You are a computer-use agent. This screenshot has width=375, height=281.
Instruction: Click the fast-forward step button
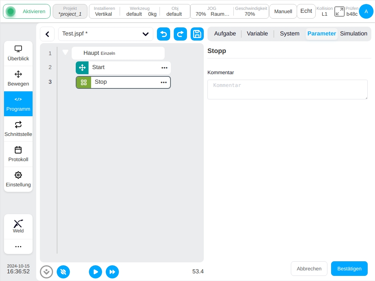112,272
